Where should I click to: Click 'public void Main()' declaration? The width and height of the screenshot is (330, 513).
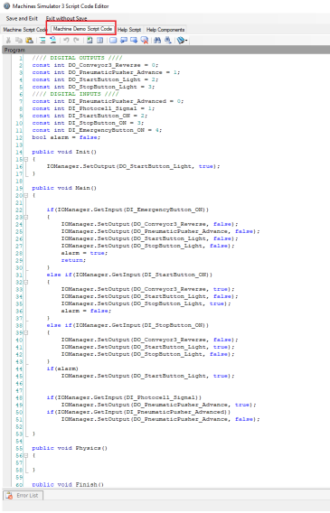point(64,188)
